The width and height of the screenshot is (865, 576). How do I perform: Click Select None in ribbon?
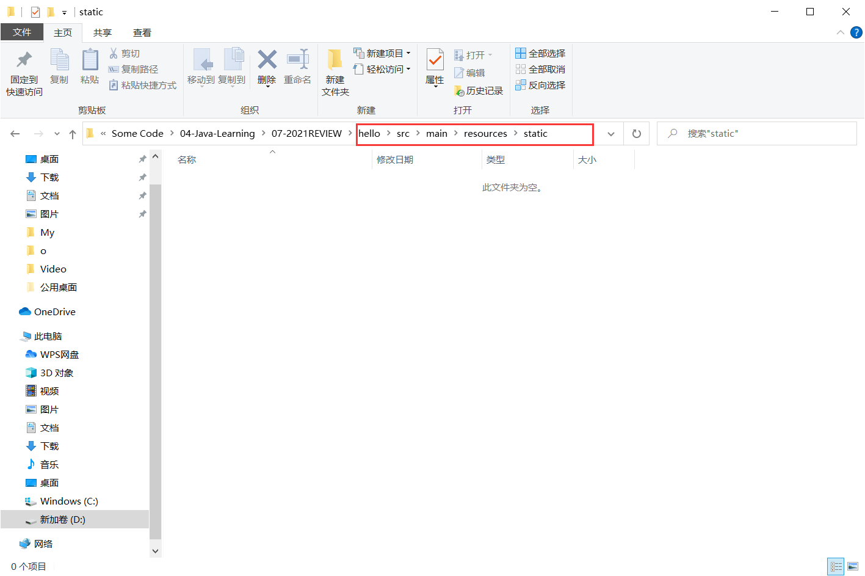click(x=540, y=70)
